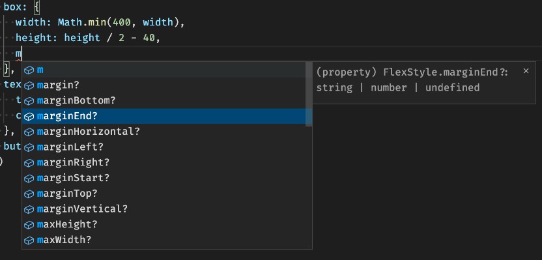
Task: Click the FlexStyle.marginEnd type description
Action: tap(412, 80)
